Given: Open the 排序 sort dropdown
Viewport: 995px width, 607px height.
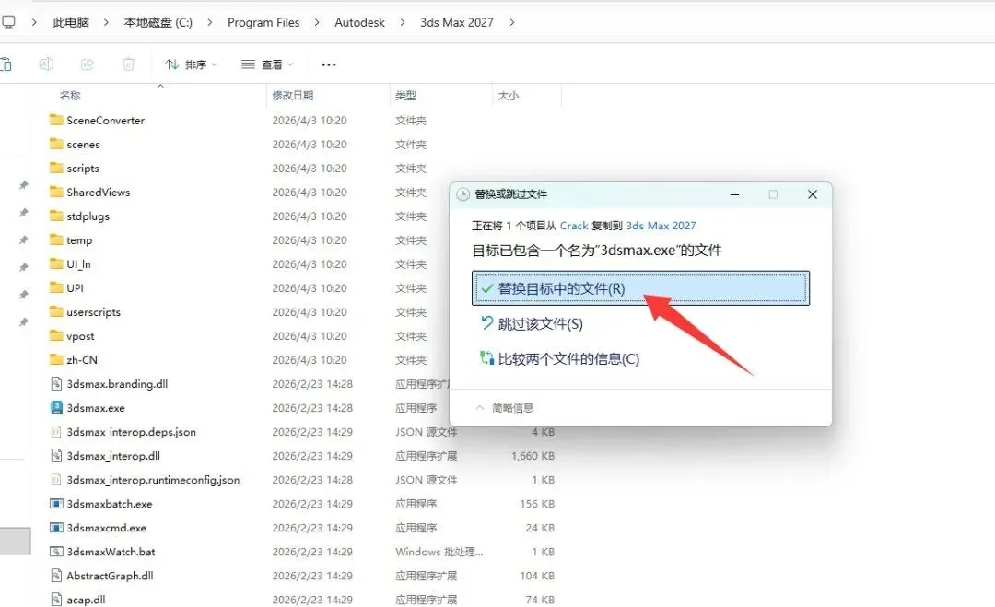Looking at the screenshot, I should 191,64.
